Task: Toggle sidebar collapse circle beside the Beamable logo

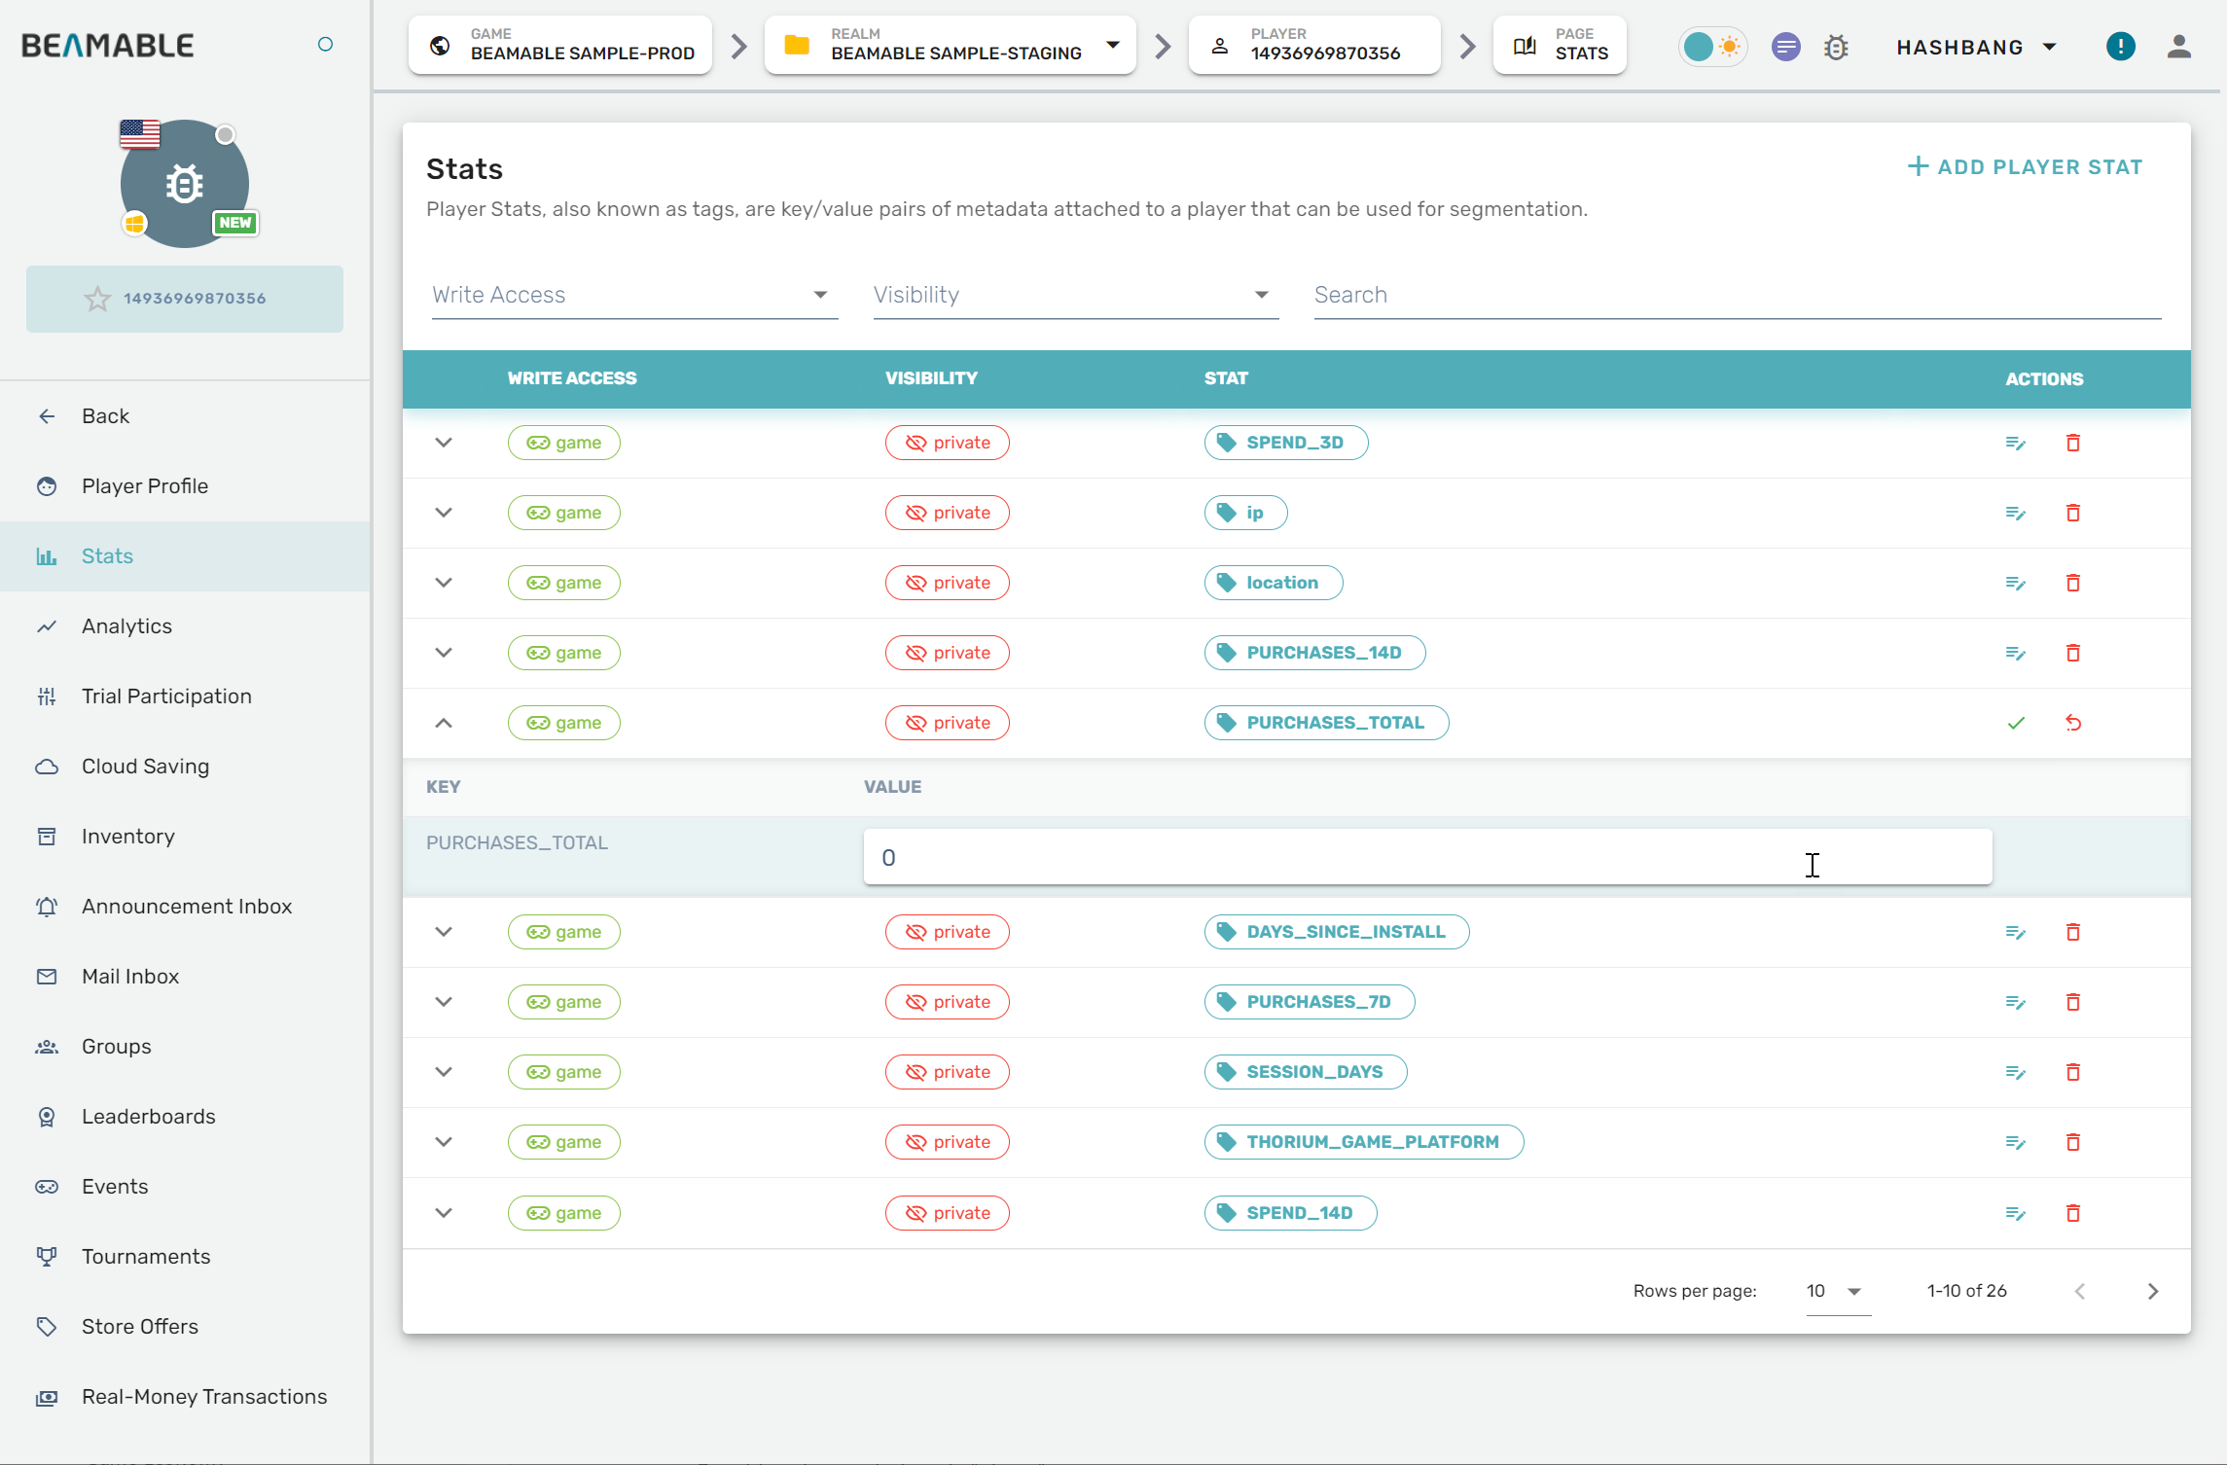Action: click(x=326, y=44)
